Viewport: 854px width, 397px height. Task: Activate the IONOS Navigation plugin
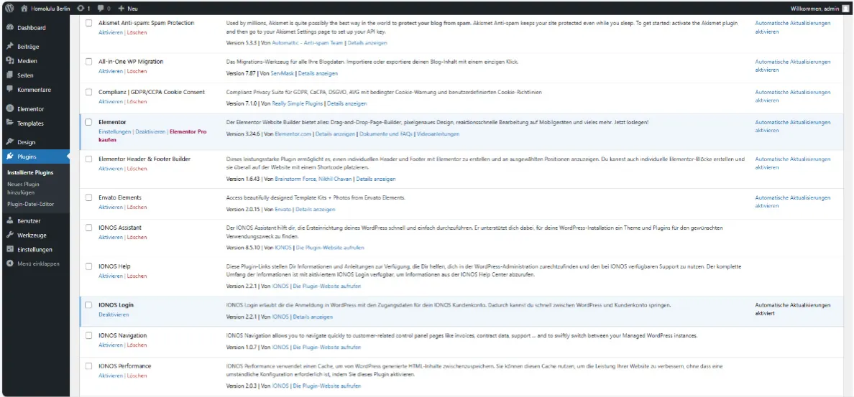(111, 345)
